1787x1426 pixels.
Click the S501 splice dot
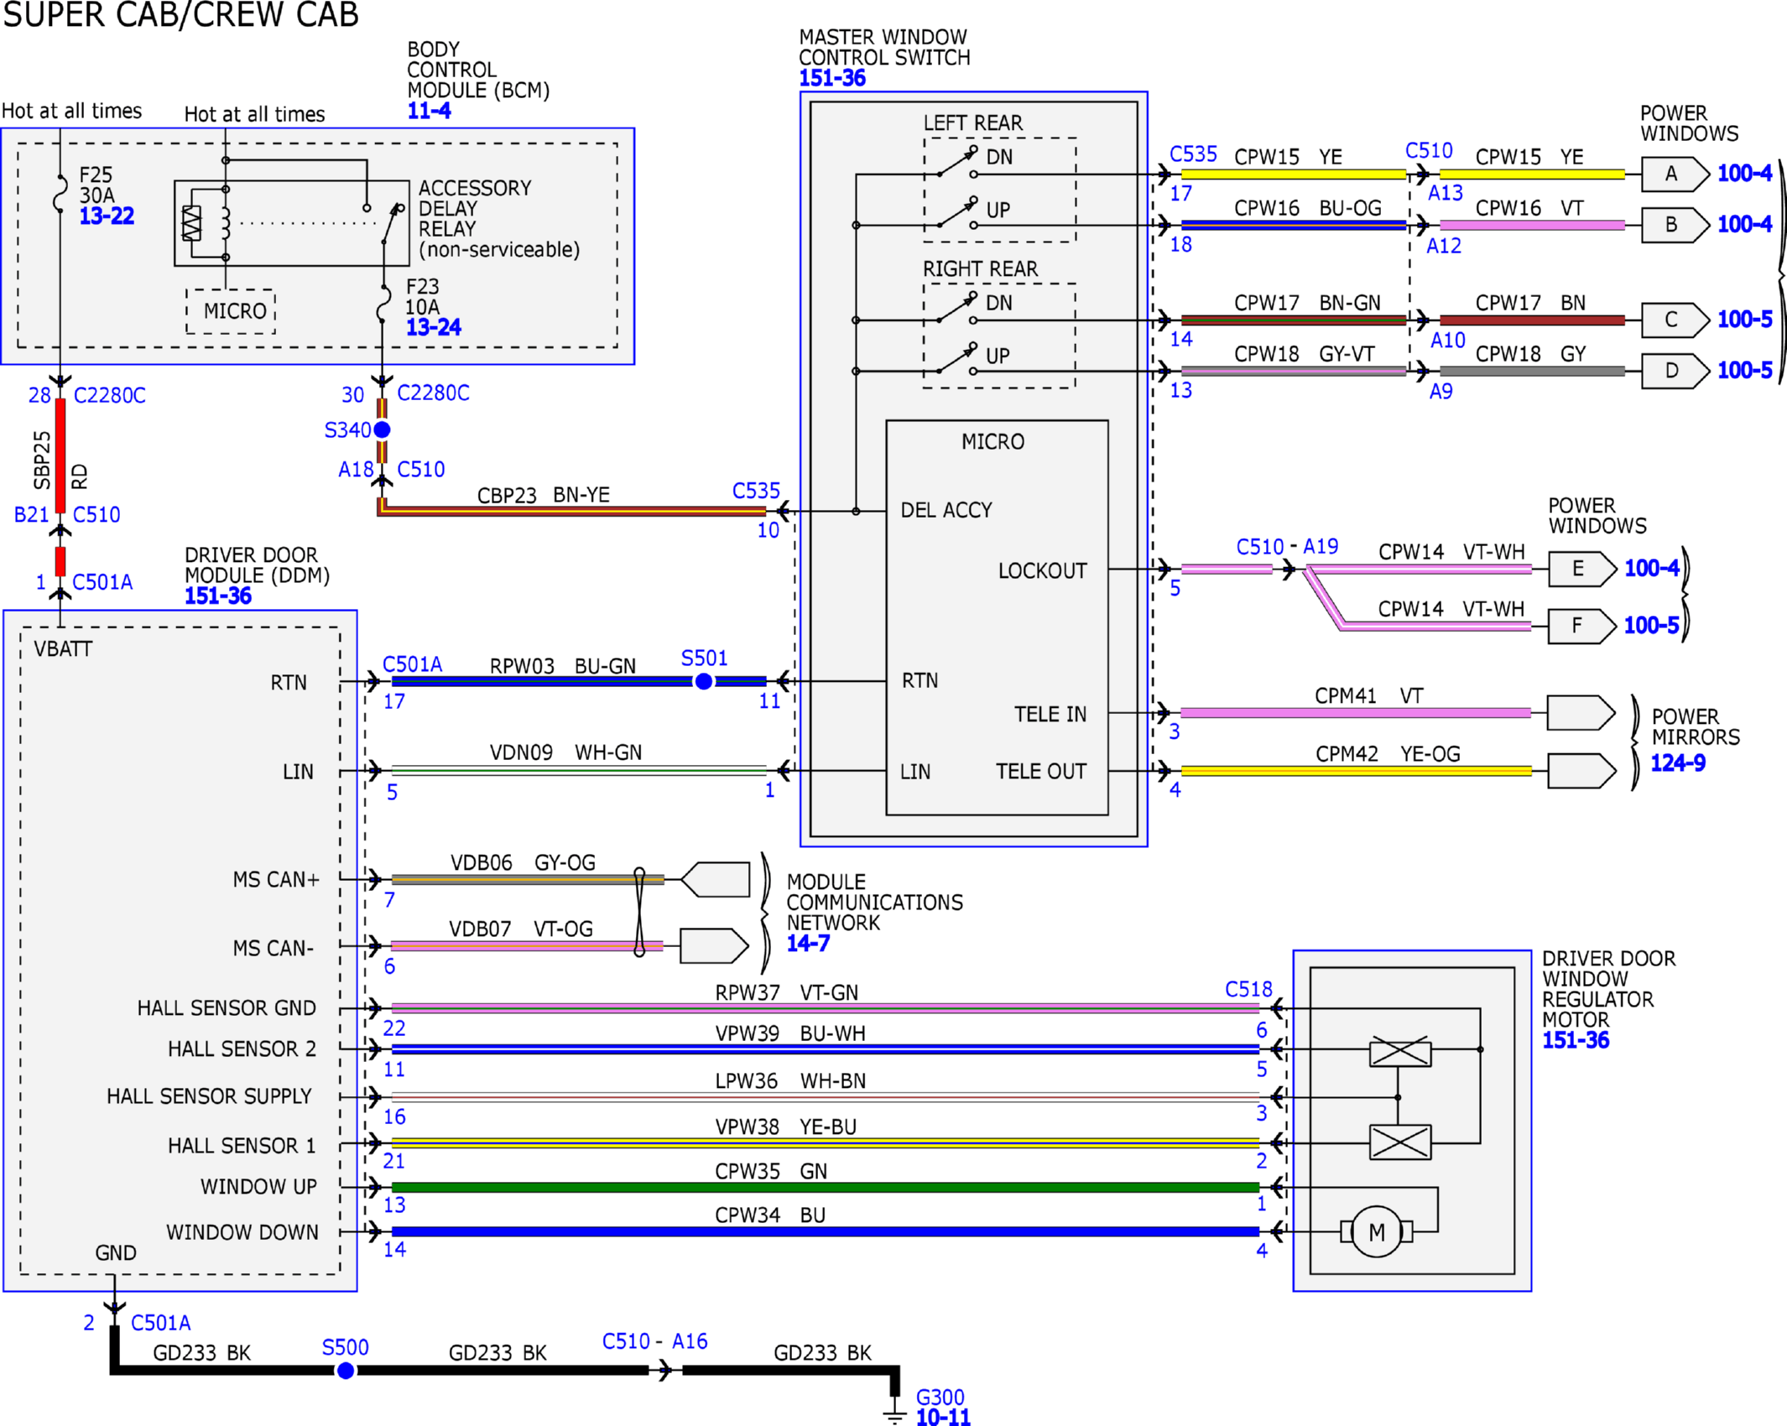point(704,681)
